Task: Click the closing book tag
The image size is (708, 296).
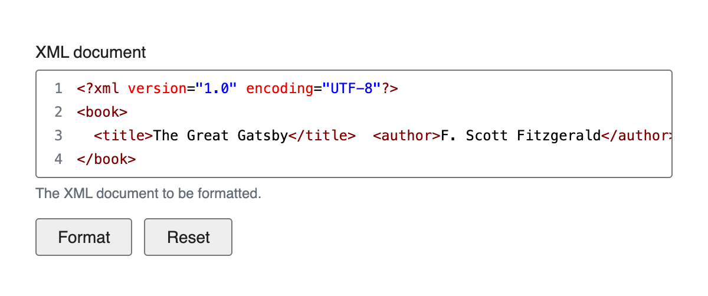Action: [106, 159]
